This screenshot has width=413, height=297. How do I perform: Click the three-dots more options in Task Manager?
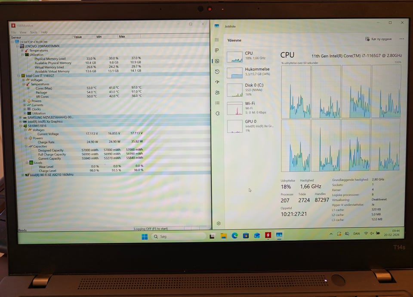(402, 39)
